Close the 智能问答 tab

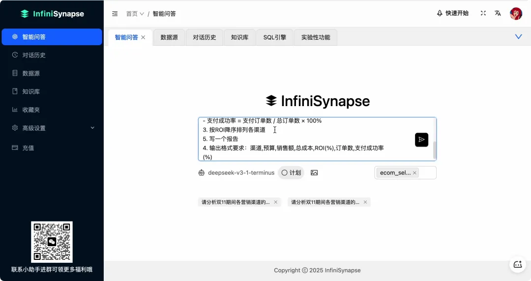pyautogui.click(x=143, y=37)
